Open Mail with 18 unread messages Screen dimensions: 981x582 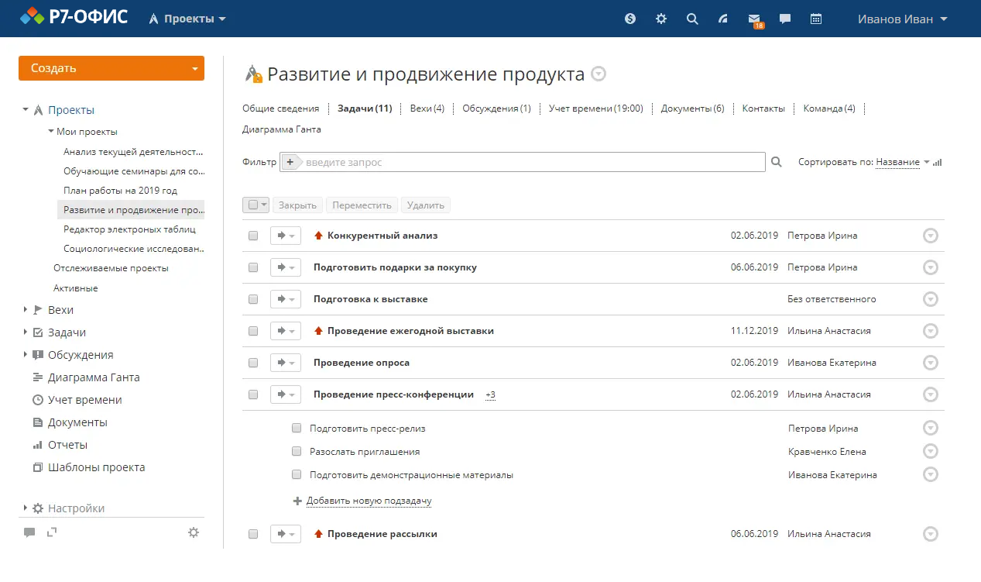753,19
